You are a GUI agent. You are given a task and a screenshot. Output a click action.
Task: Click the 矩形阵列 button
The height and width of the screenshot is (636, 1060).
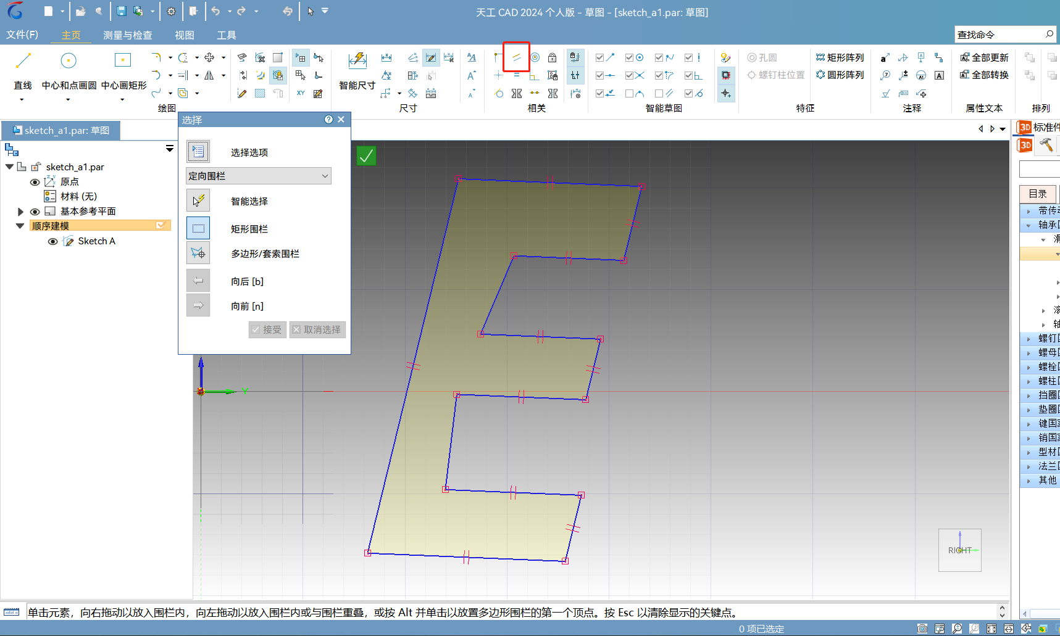pyautogui.click(x=840, y=57)
